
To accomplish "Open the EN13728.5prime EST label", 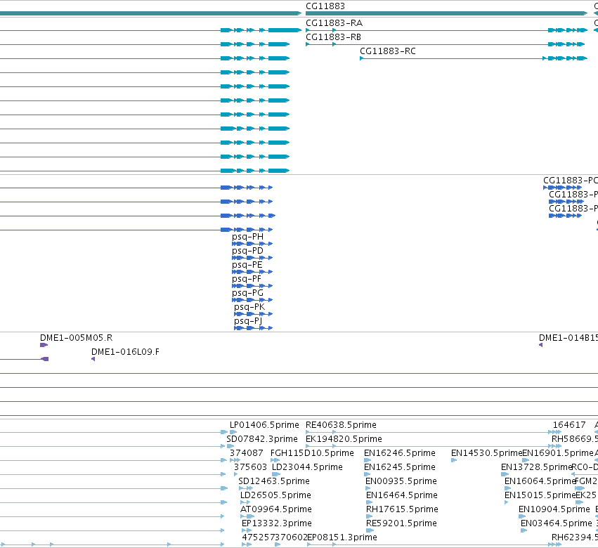I will pos(537,467).
